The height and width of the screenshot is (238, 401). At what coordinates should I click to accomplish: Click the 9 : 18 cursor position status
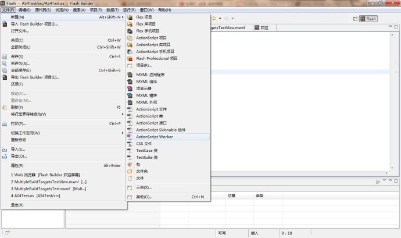click(x=287, y=233)
